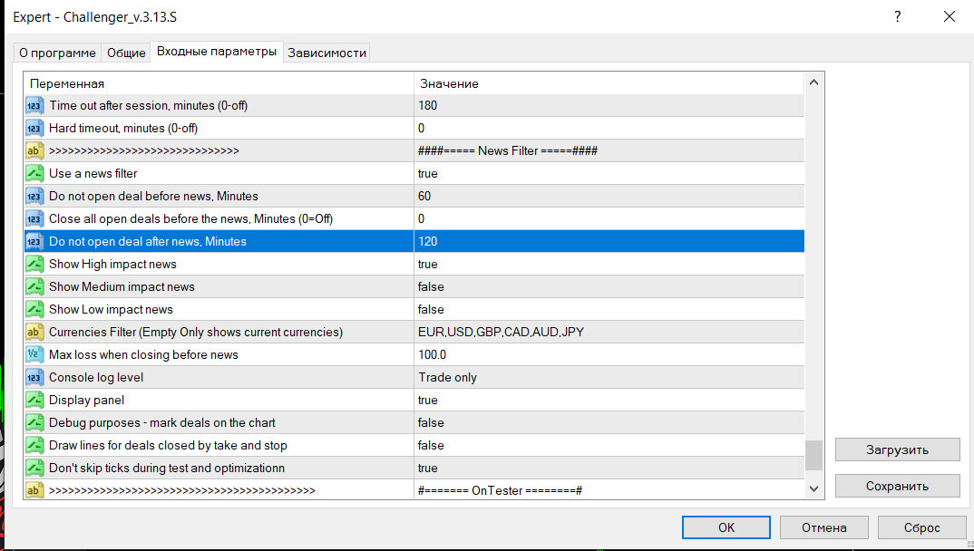The image size is (974, 551).
Task: Click the string icon beside Currencies Filter
Action: click(34, 332)
